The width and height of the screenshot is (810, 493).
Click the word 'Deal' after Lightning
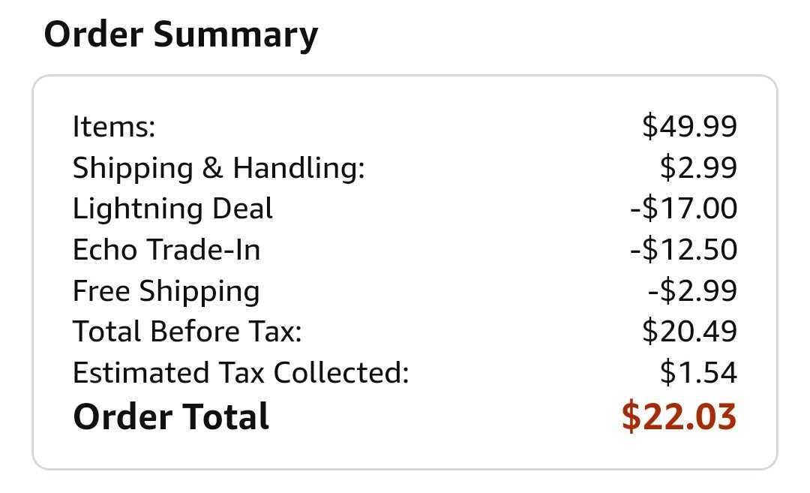(242, 208)
